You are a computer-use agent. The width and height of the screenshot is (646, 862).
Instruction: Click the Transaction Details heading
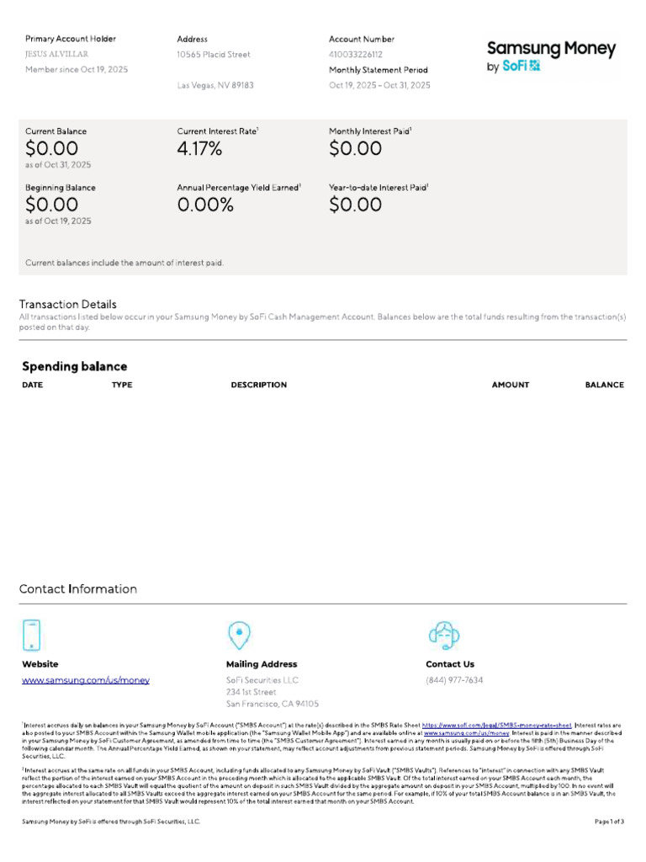point(68,304)
